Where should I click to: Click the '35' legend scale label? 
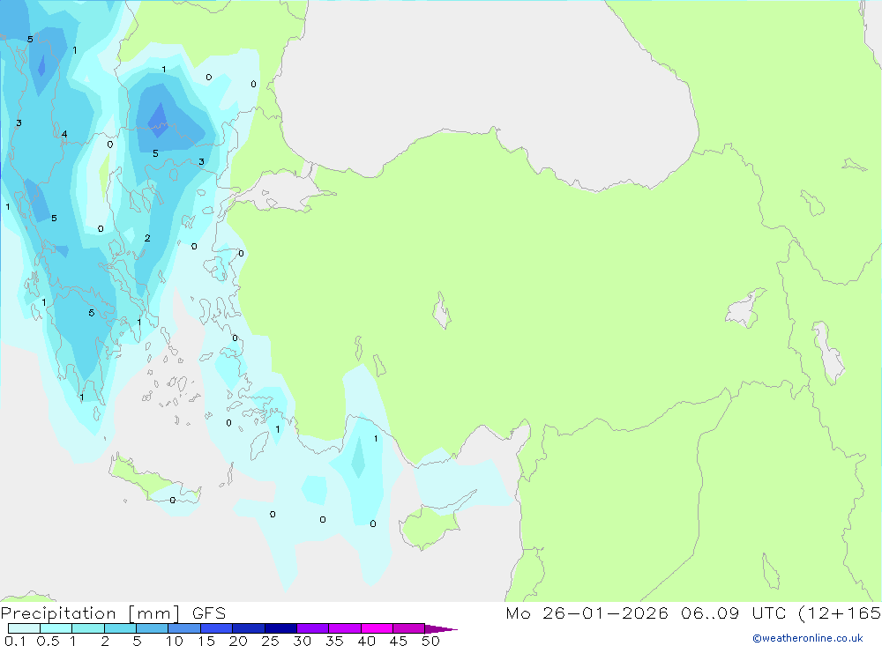coord(334,641)
